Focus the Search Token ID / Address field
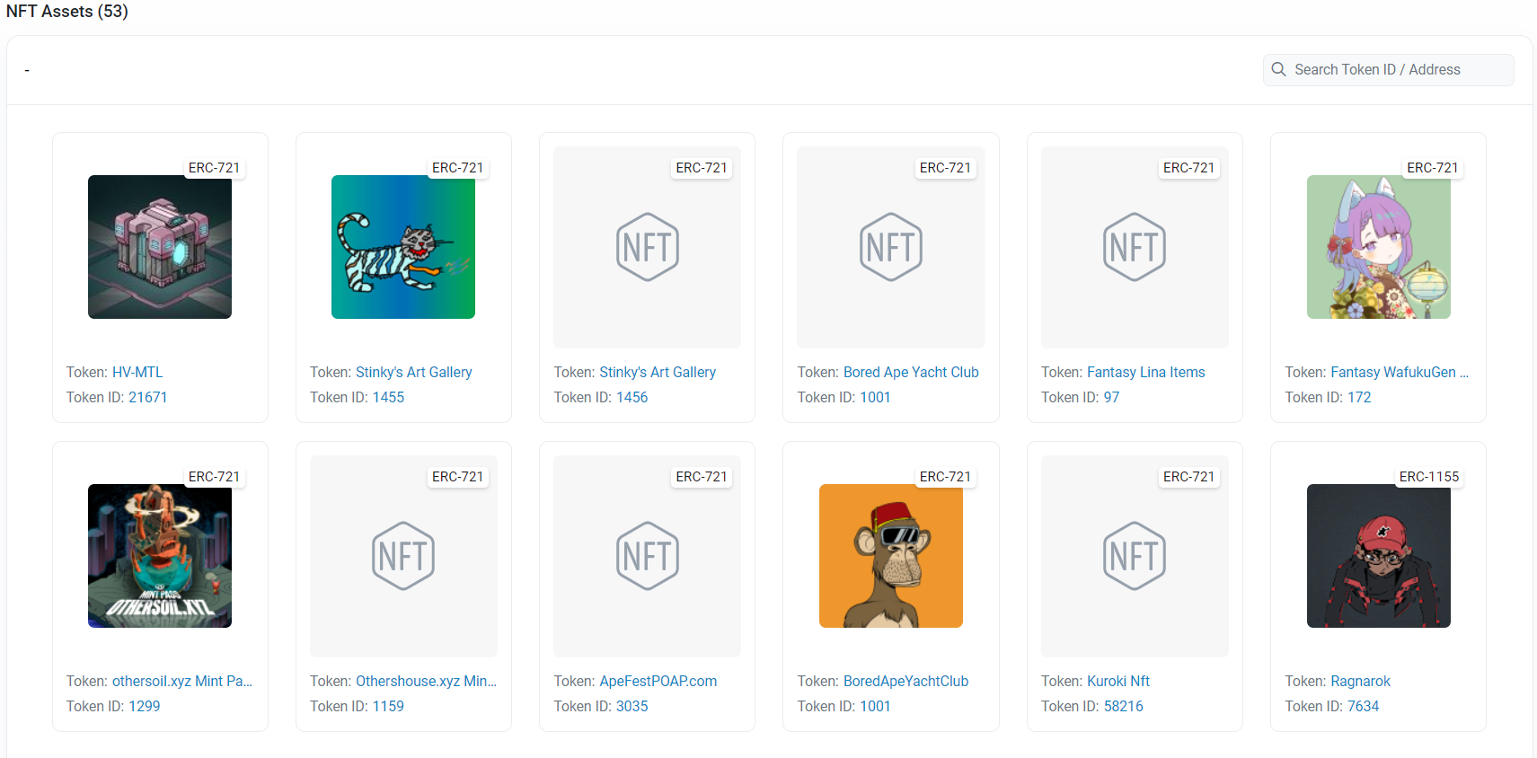The width and height of the screenshot is (1537, 758). [1388, 70]
